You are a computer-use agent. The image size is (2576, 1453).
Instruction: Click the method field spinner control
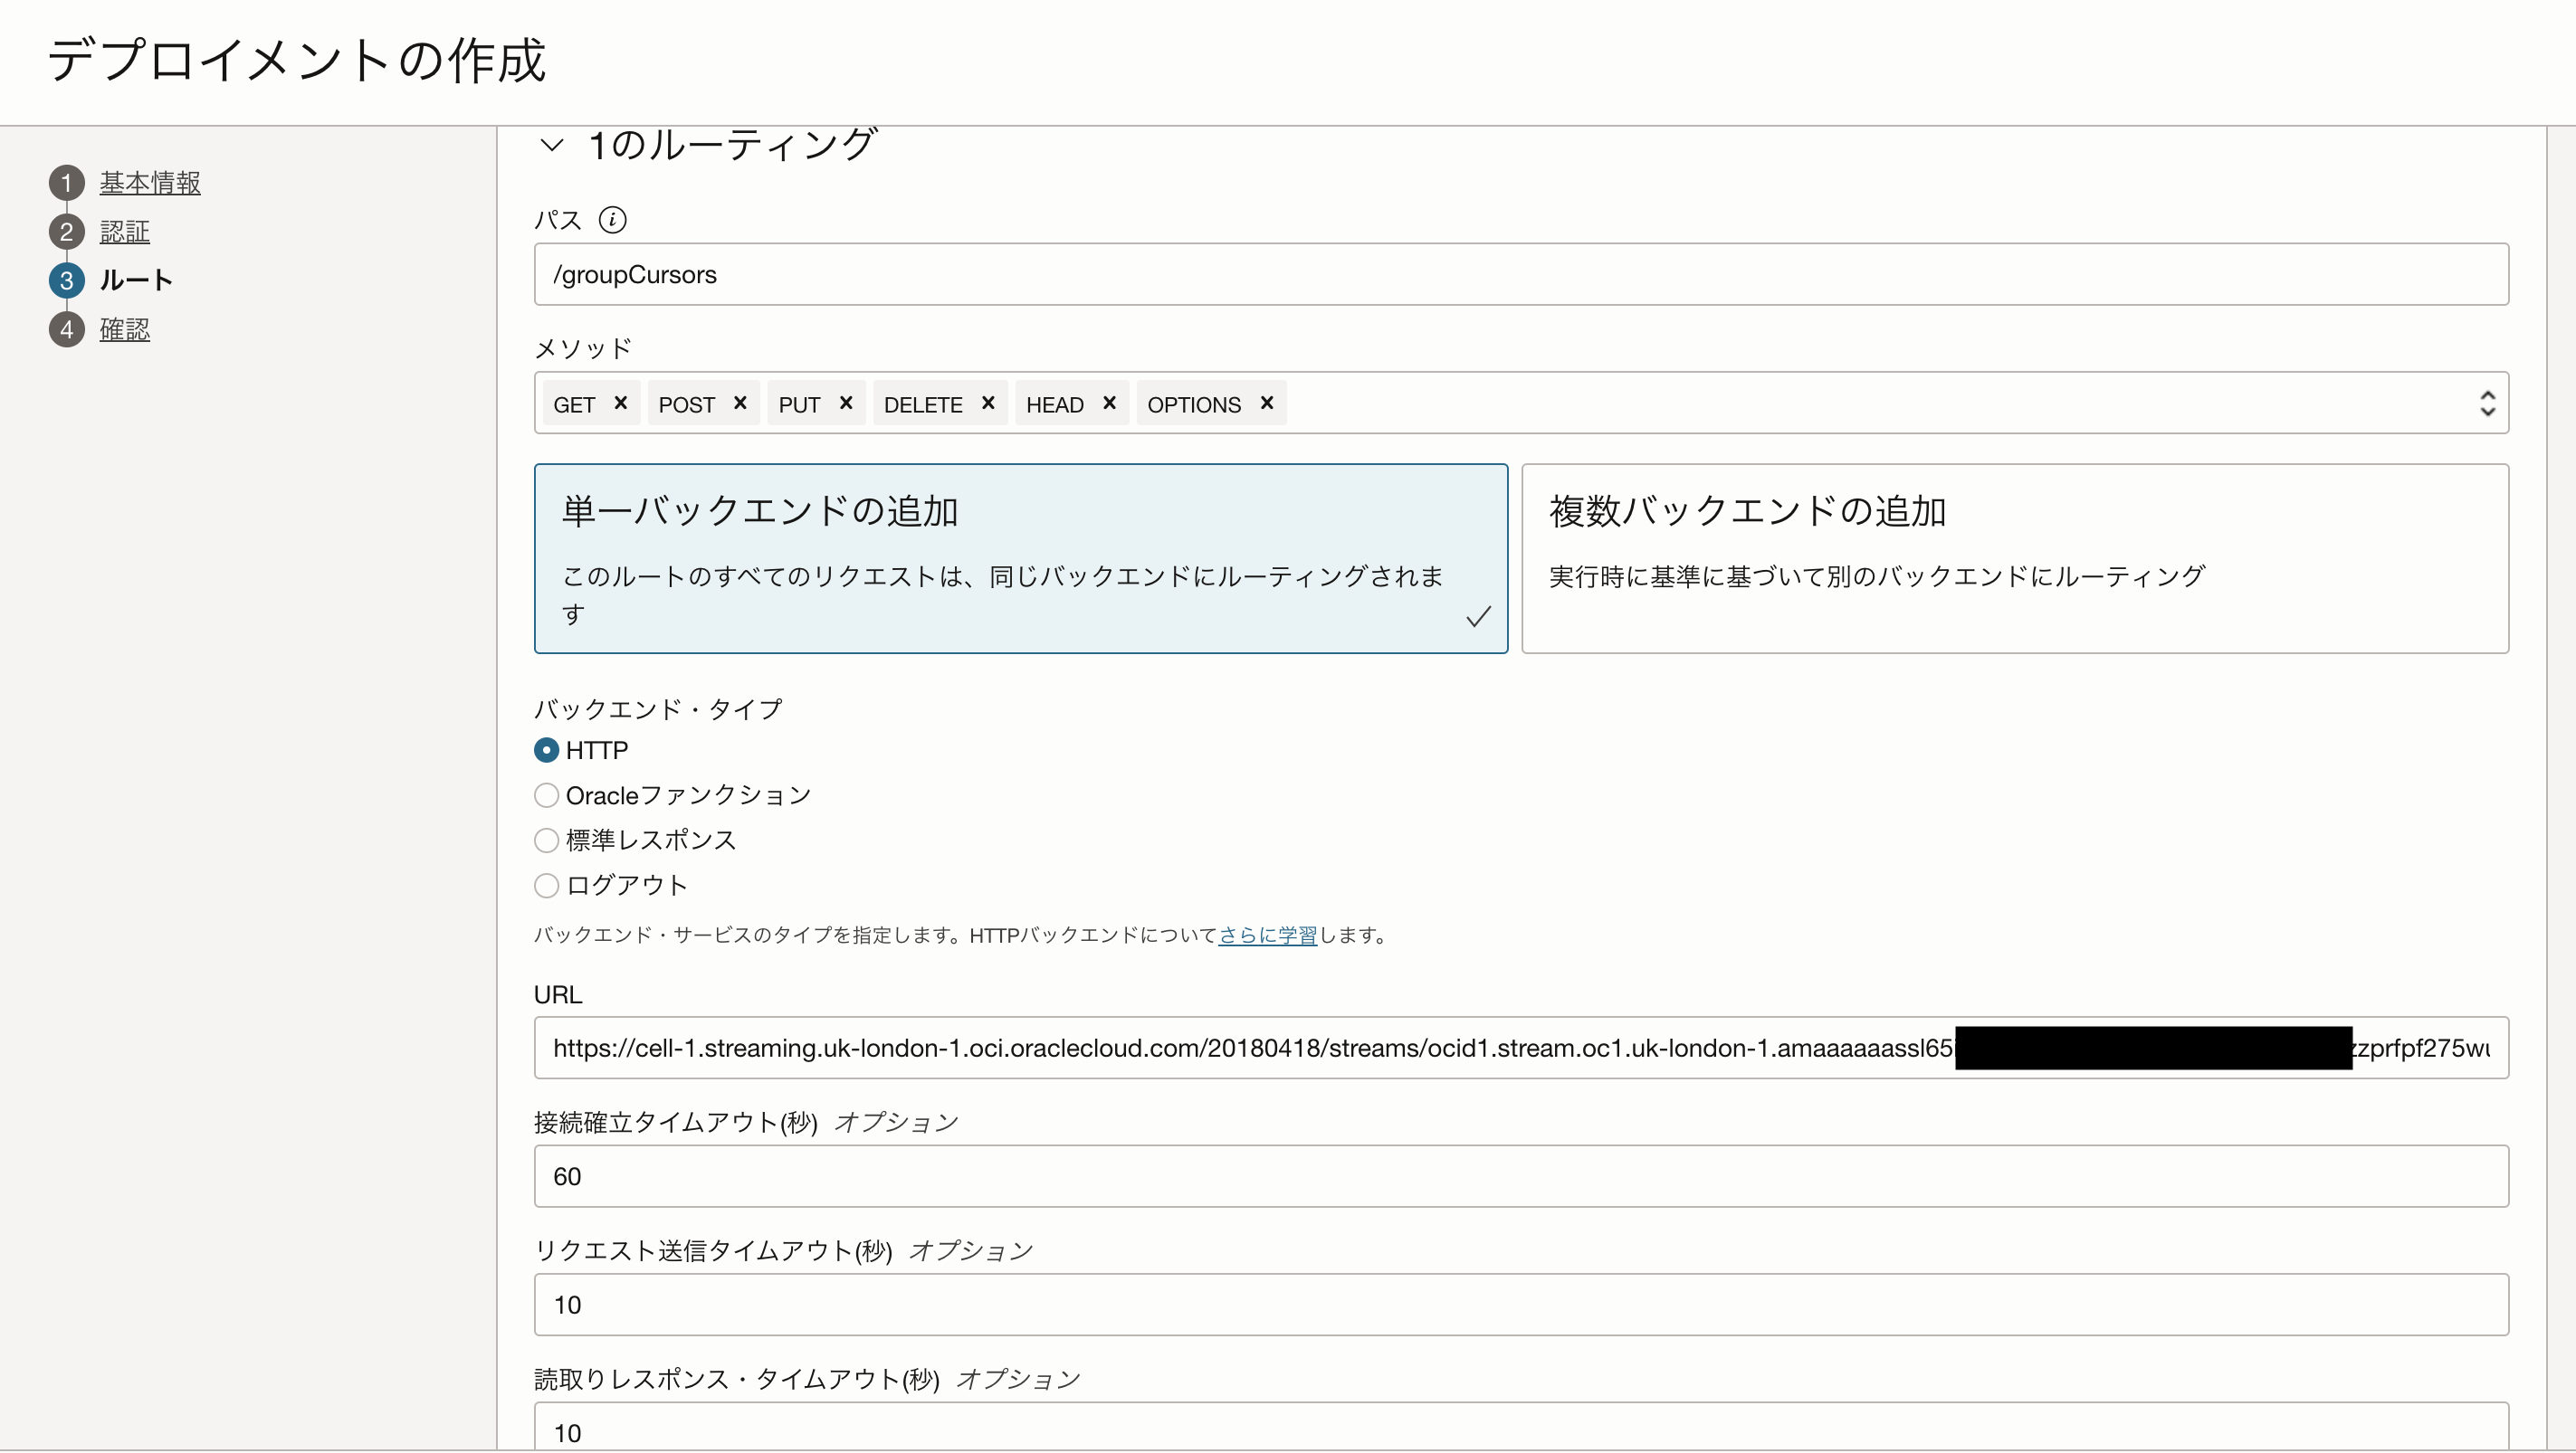pos(2489,403)
